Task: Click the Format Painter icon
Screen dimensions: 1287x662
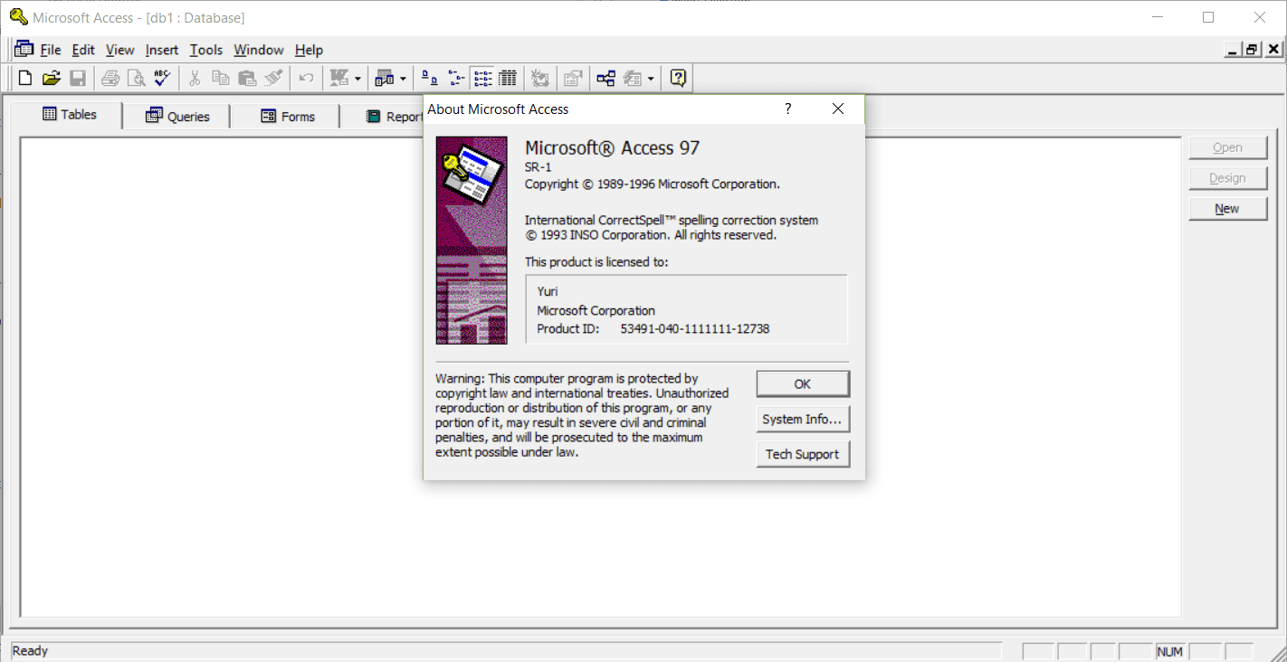Action: pyautogui.click(x=273, y=78)
